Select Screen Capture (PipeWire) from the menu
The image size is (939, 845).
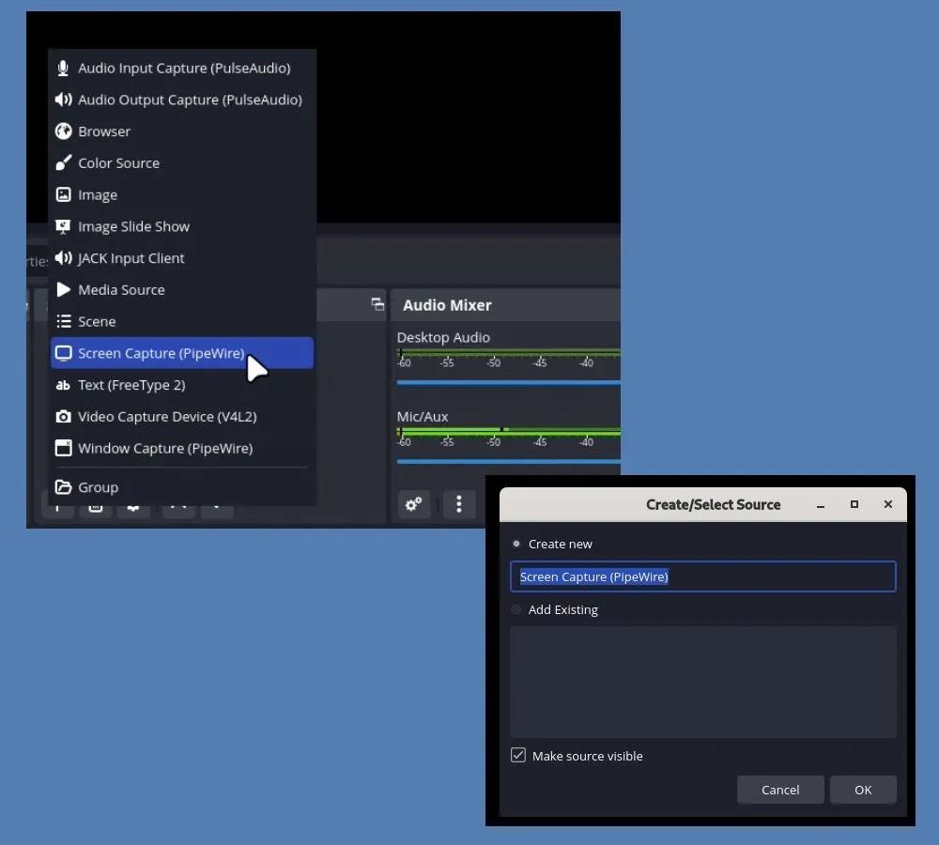(162, 353)
